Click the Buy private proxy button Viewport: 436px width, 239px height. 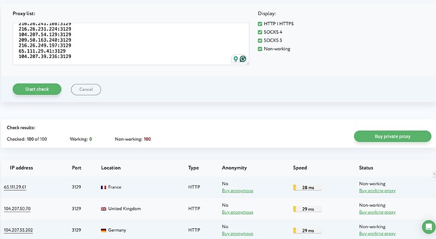point(392,136)
